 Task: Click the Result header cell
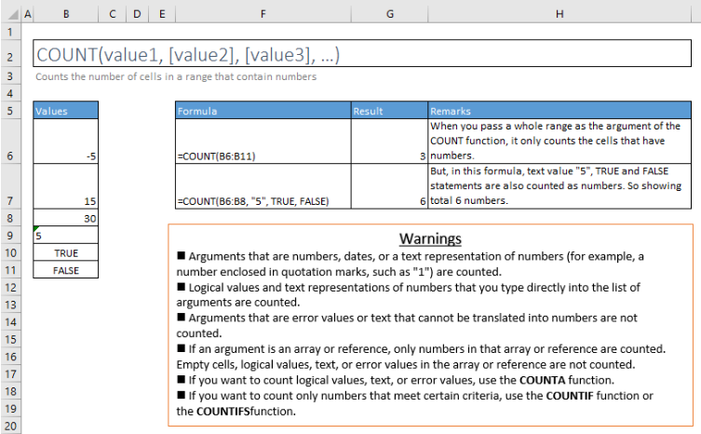(x=389, y=111)
